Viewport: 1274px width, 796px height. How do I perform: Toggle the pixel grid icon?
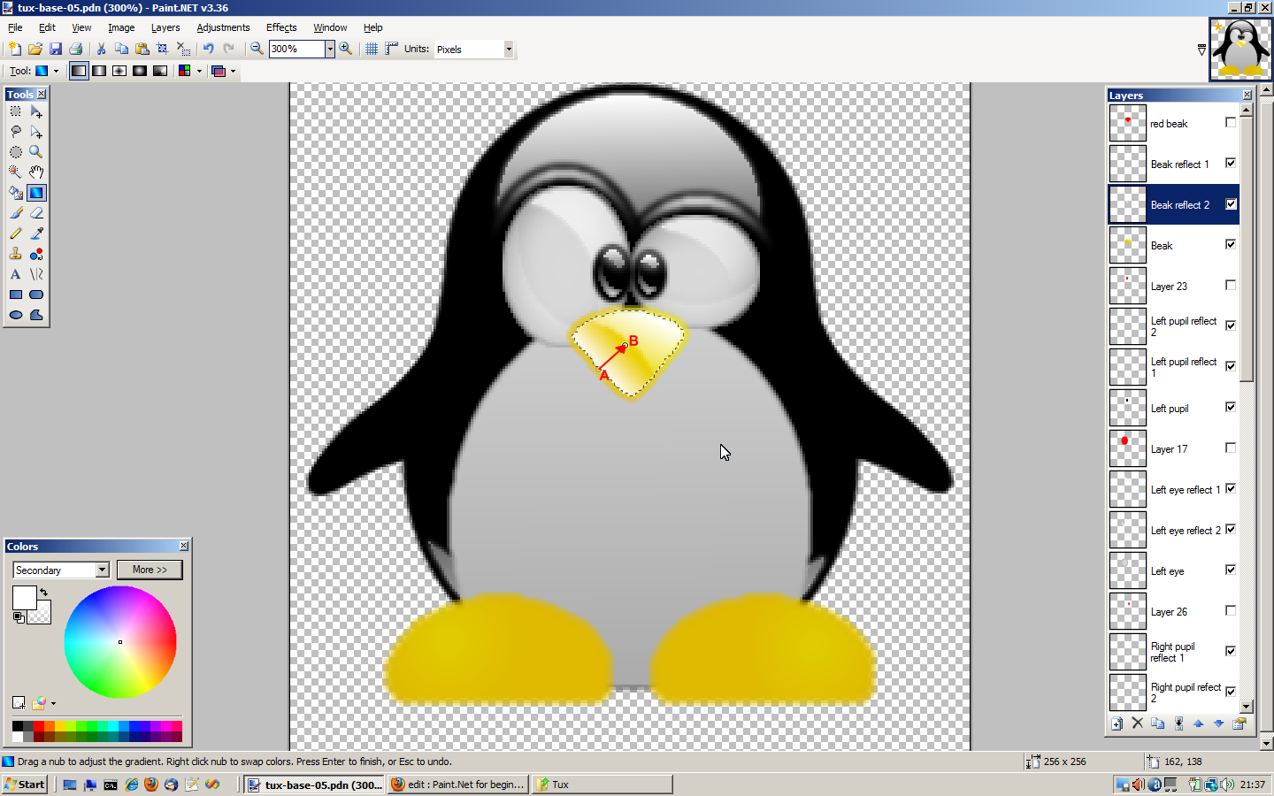coord(372,49)
